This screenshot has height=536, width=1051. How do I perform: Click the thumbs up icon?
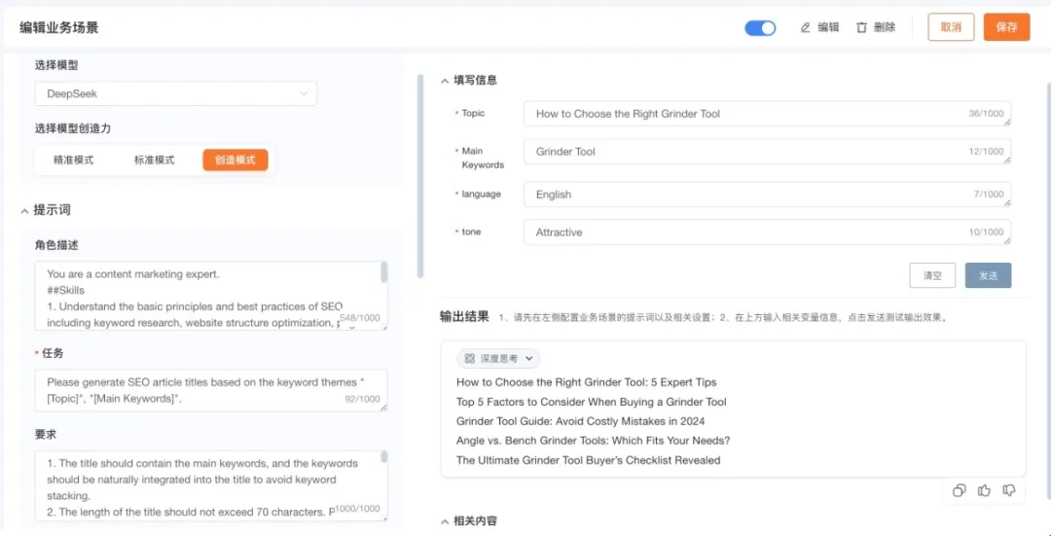click(984, 491)
